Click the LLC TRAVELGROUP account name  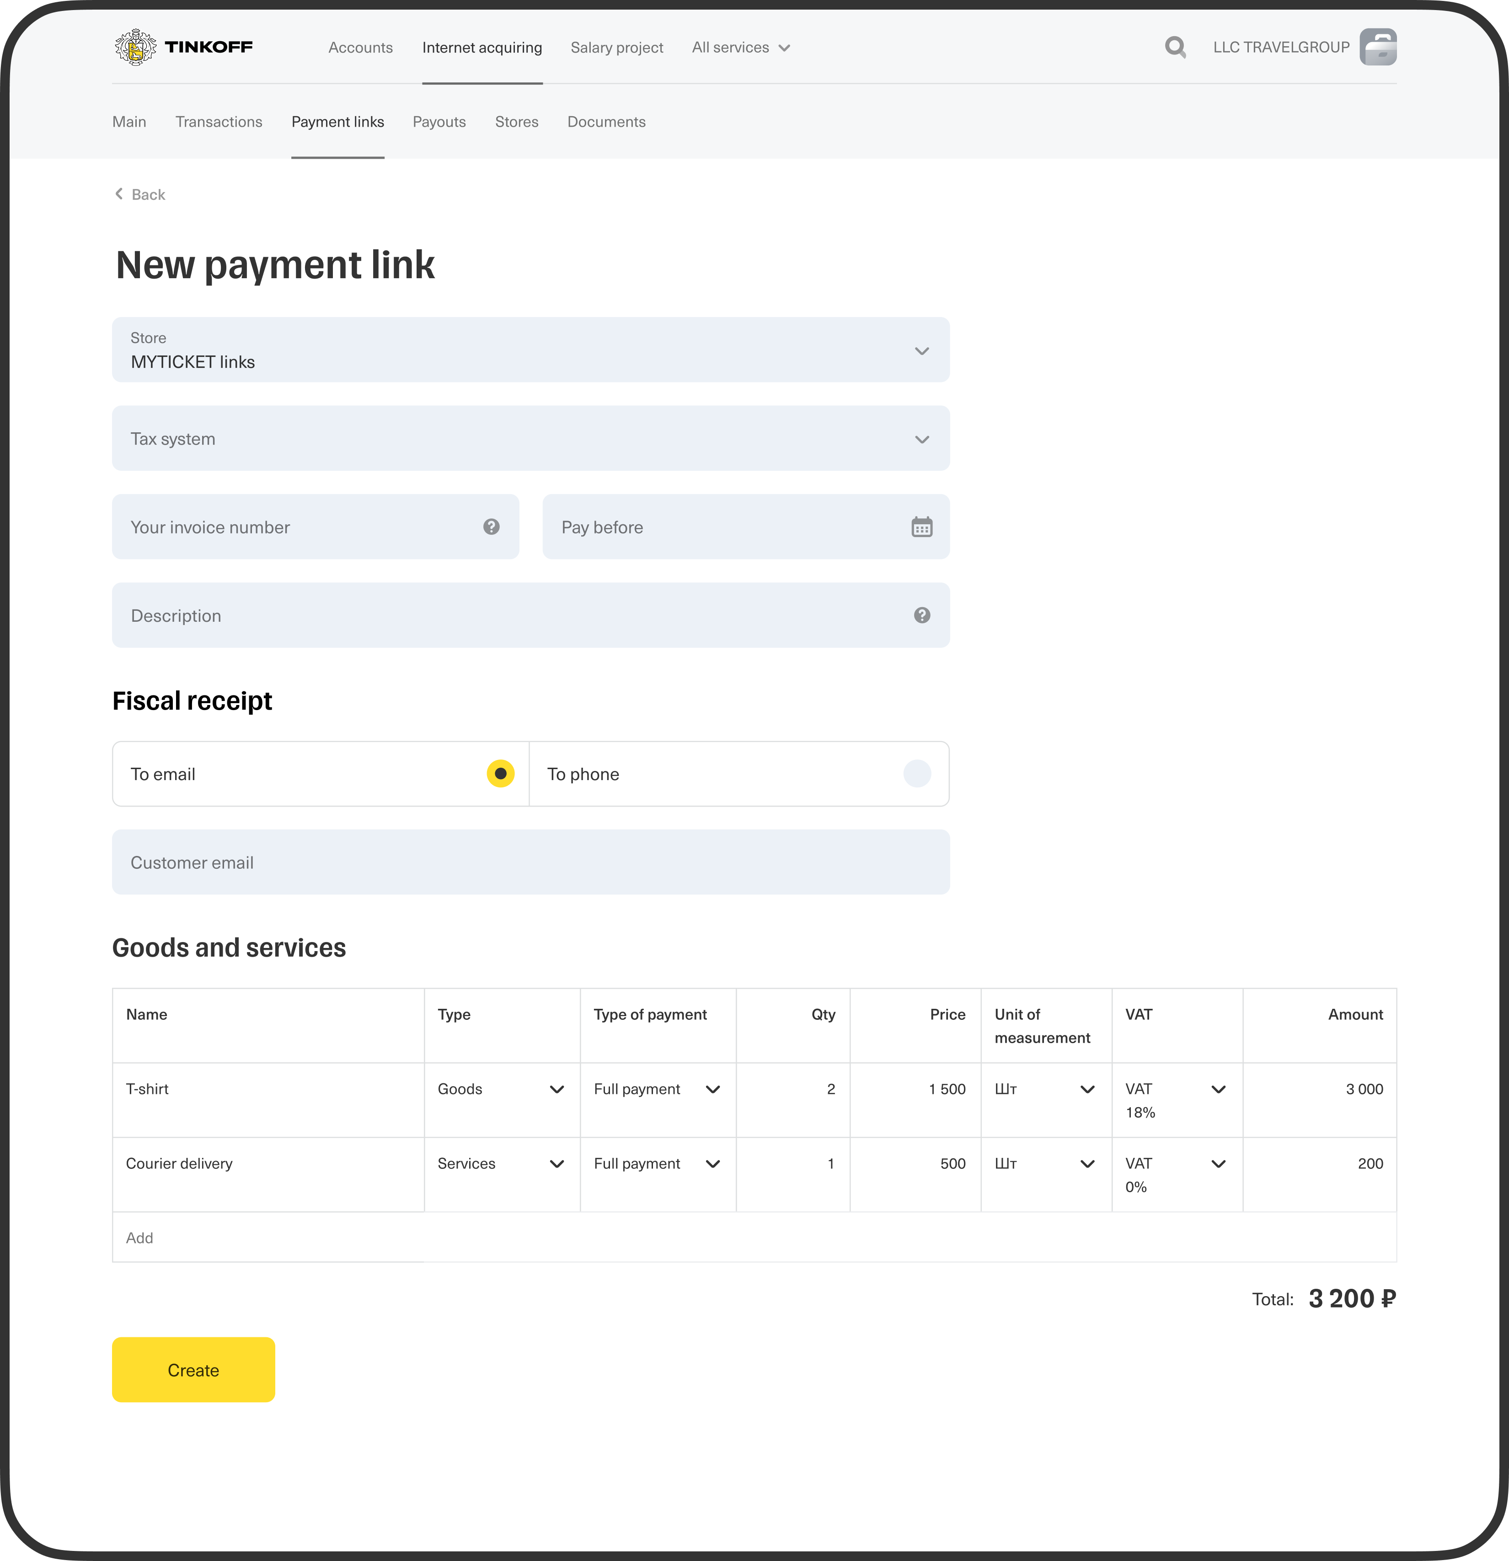(x=1280, y=47)
